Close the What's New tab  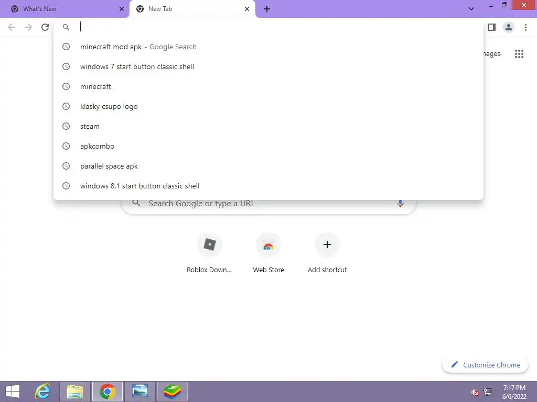122,9
